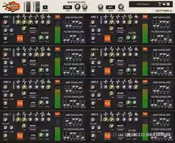Select the sixth waveform icon in OSC 6
This screenshot has height=143, width=175.
[136, 82]
